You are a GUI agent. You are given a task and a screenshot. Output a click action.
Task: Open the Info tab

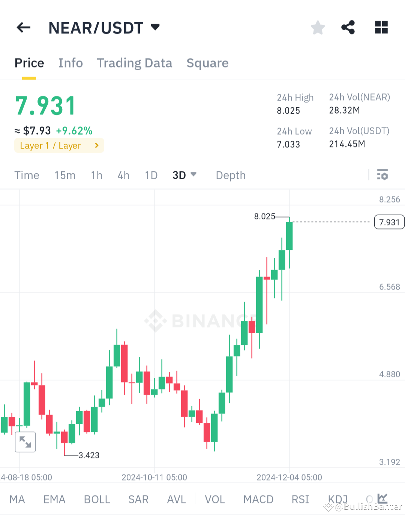(70, 63)
